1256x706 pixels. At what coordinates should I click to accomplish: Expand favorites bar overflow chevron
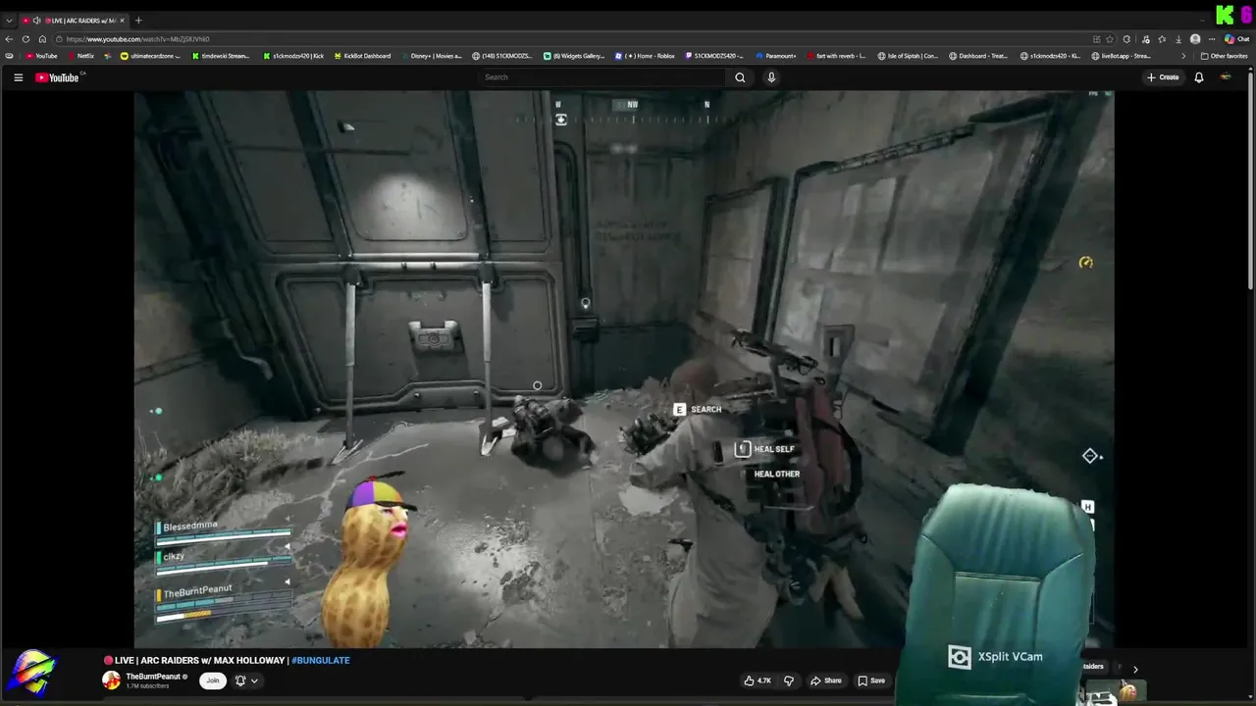tap(1182, 56)
